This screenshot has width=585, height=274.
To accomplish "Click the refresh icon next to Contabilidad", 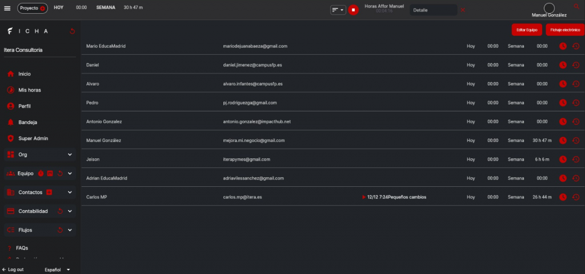I will pyautogui.click(x=60, y=211).
